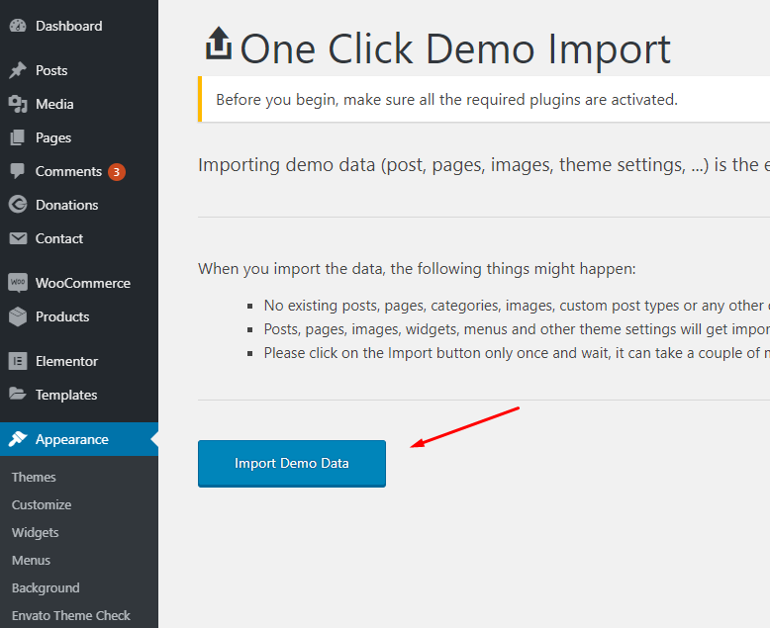Click the Contact envelope icon
Viewport: 770px width, 628px height.
[18, 238]
